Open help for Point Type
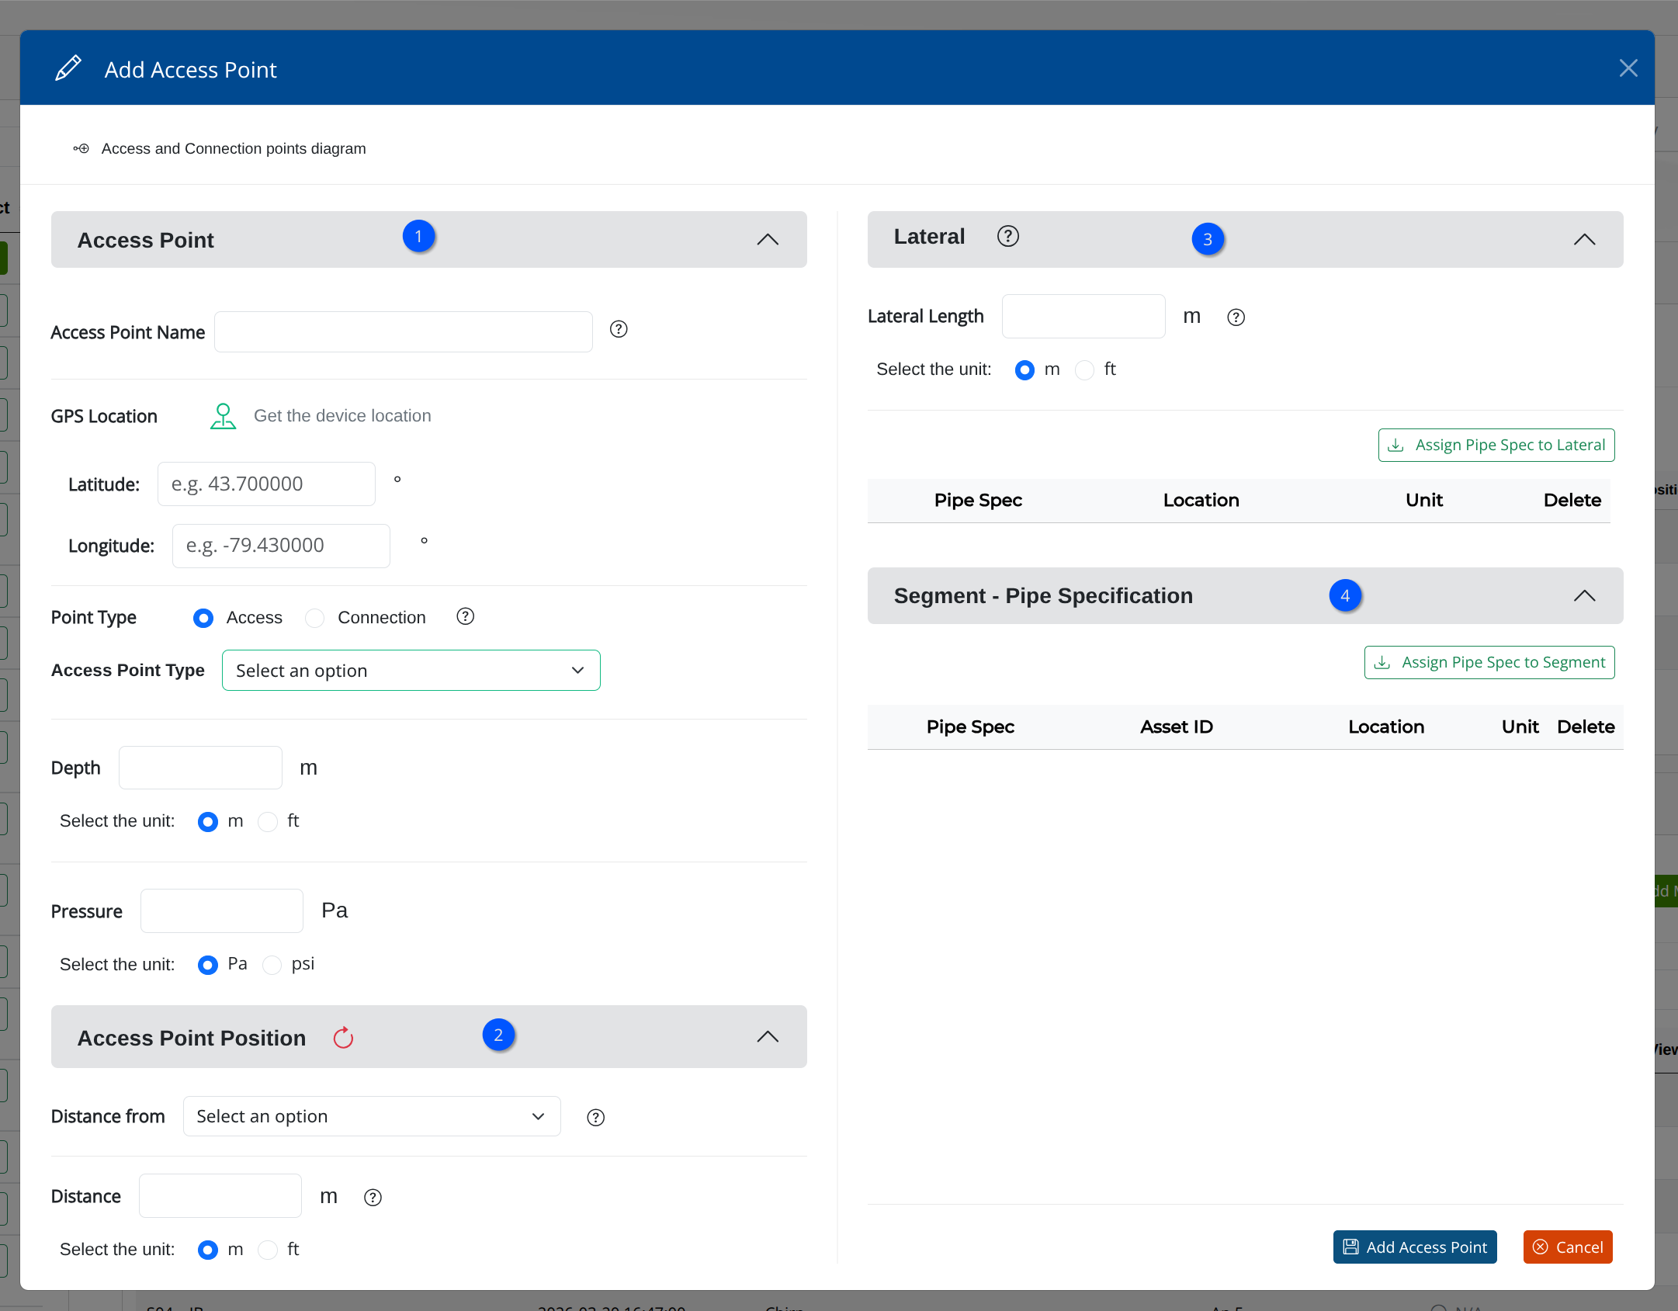The height and width of the screenshot is (1311, 1678). [x=465, y=616]
